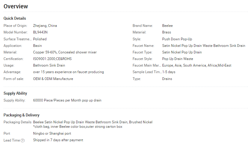
Task: Select the Overview heading
Action: 16,6
